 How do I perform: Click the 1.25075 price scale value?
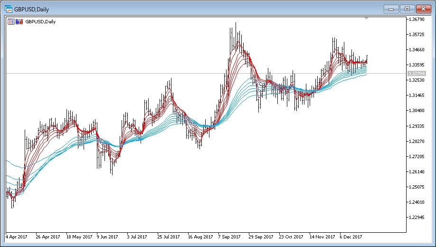pyautogui.click(x=416, y=187)
